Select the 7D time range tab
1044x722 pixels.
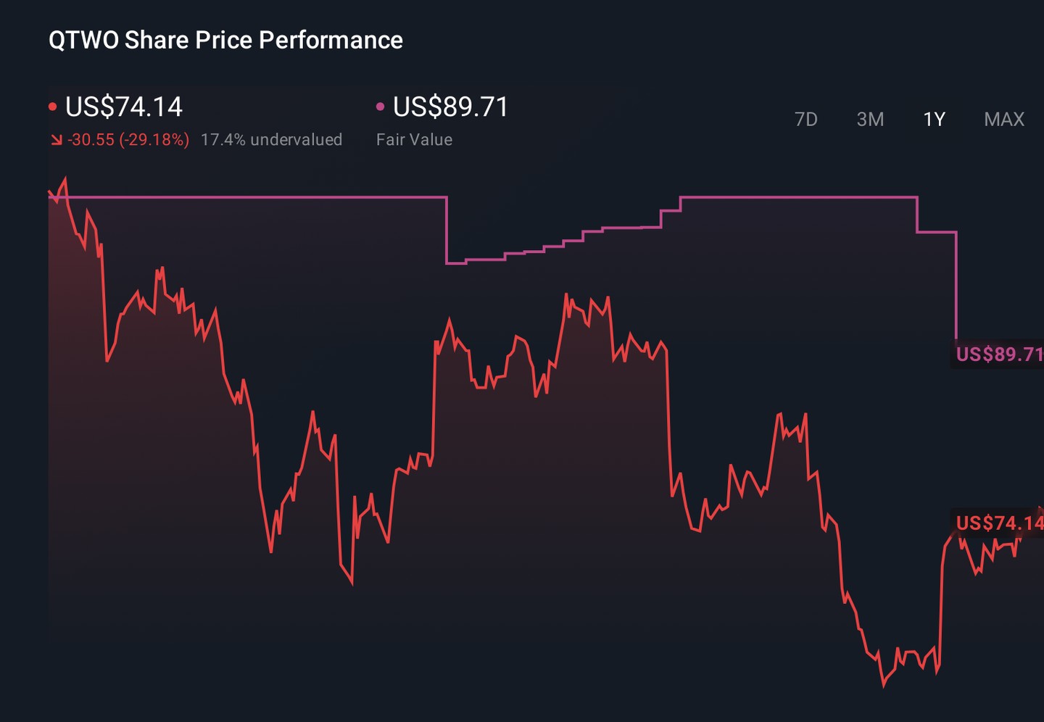(x=805, y=119)
